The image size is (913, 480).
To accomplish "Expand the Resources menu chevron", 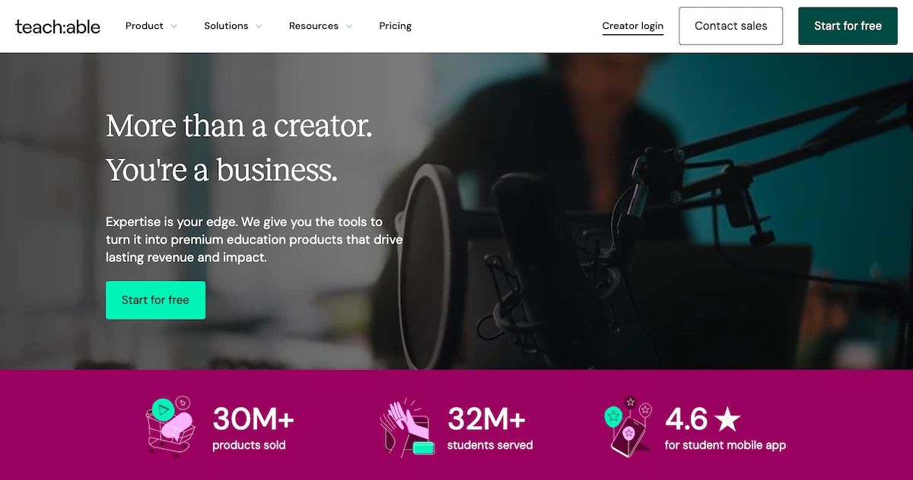I will point(349,27).
